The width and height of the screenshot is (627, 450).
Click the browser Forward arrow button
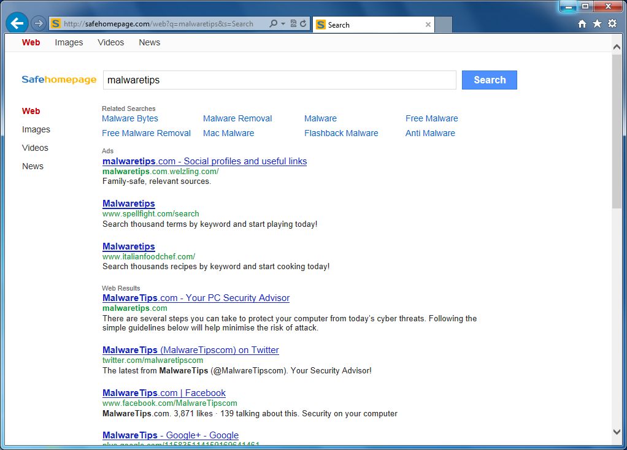click(x=39, y=23)
